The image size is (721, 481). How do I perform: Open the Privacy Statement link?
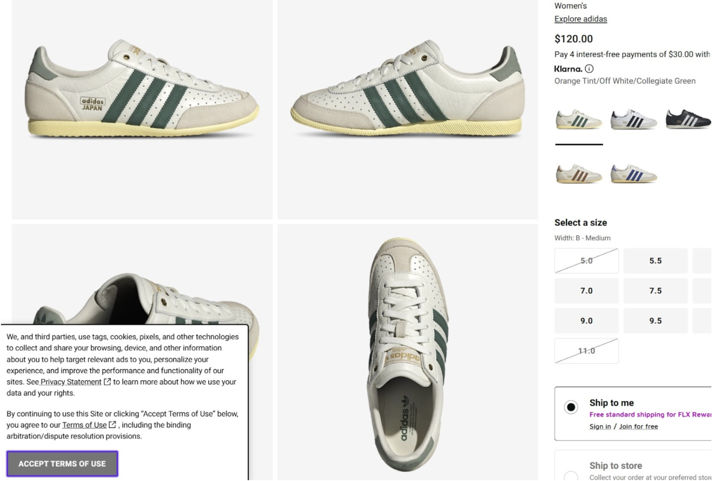[71, 382]
